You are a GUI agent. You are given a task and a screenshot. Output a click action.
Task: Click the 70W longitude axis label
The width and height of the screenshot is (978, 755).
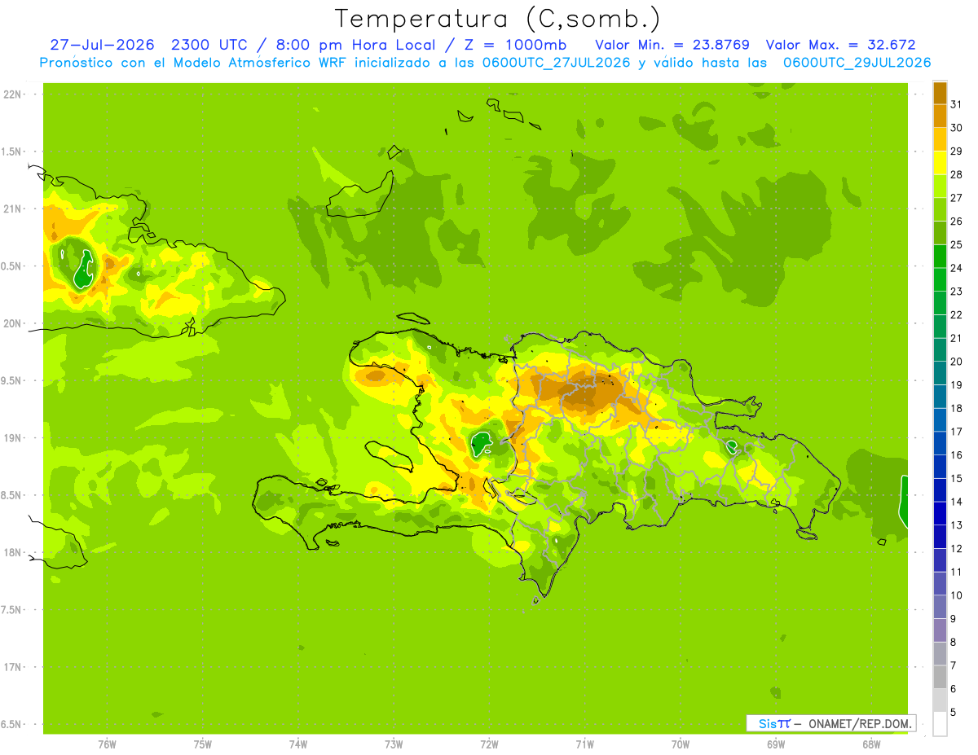pos(681,744)
